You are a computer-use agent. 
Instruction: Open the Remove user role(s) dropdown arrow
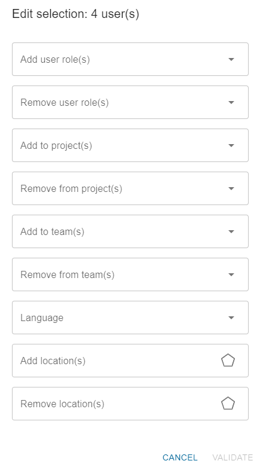(231, 102)
